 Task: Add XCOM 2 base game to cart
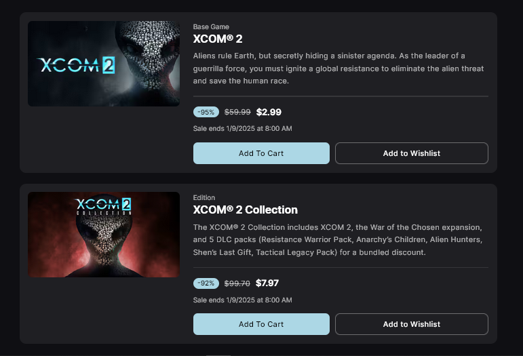[x=261, y=153]
